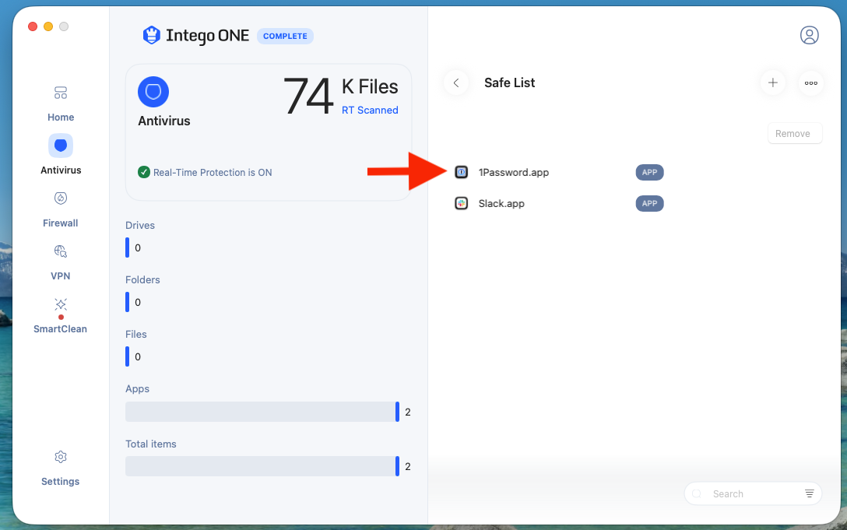Viewport: 847px width, 530px height.
Task: Open the user account profile icon
Action: pos(809,35)
